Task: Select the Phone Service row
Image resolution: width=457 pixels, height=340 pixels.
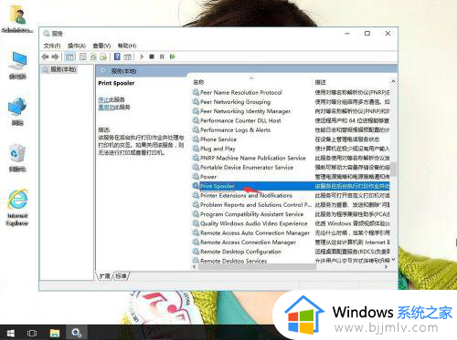Action: coord(291,139)
